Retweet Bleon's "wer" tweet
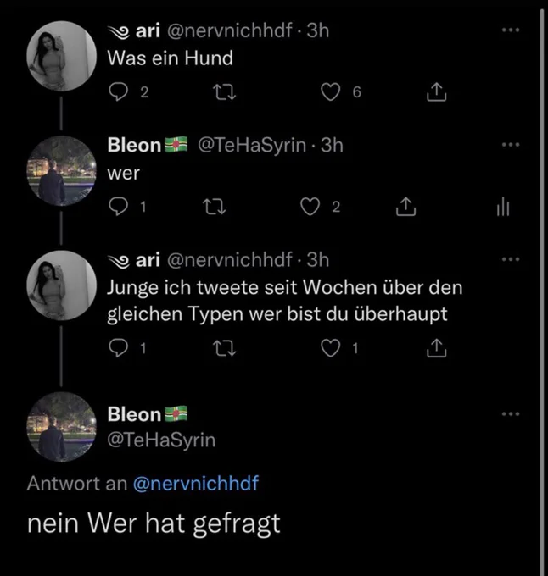 point(215,207)
